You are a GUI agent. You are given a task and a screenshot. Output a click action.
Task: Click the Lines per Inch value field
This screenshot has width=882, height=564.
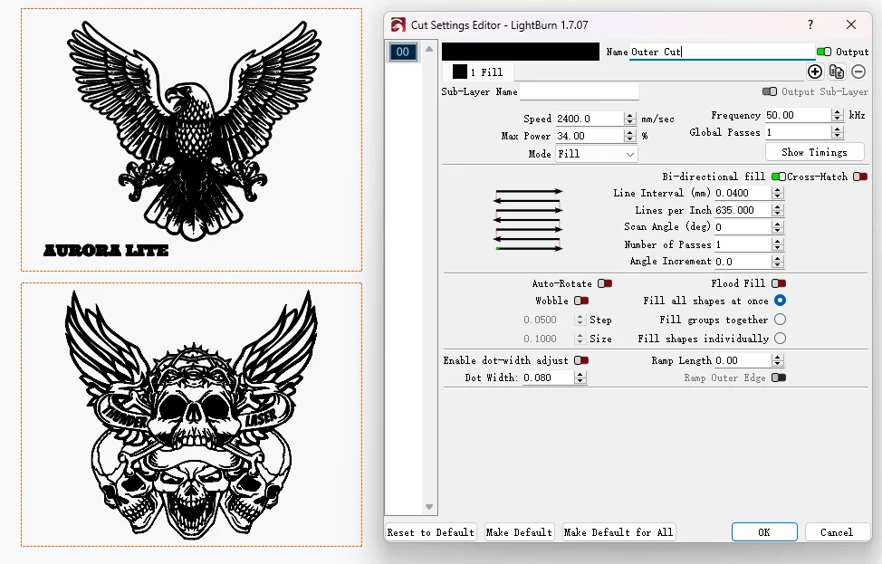click(743, 210)
